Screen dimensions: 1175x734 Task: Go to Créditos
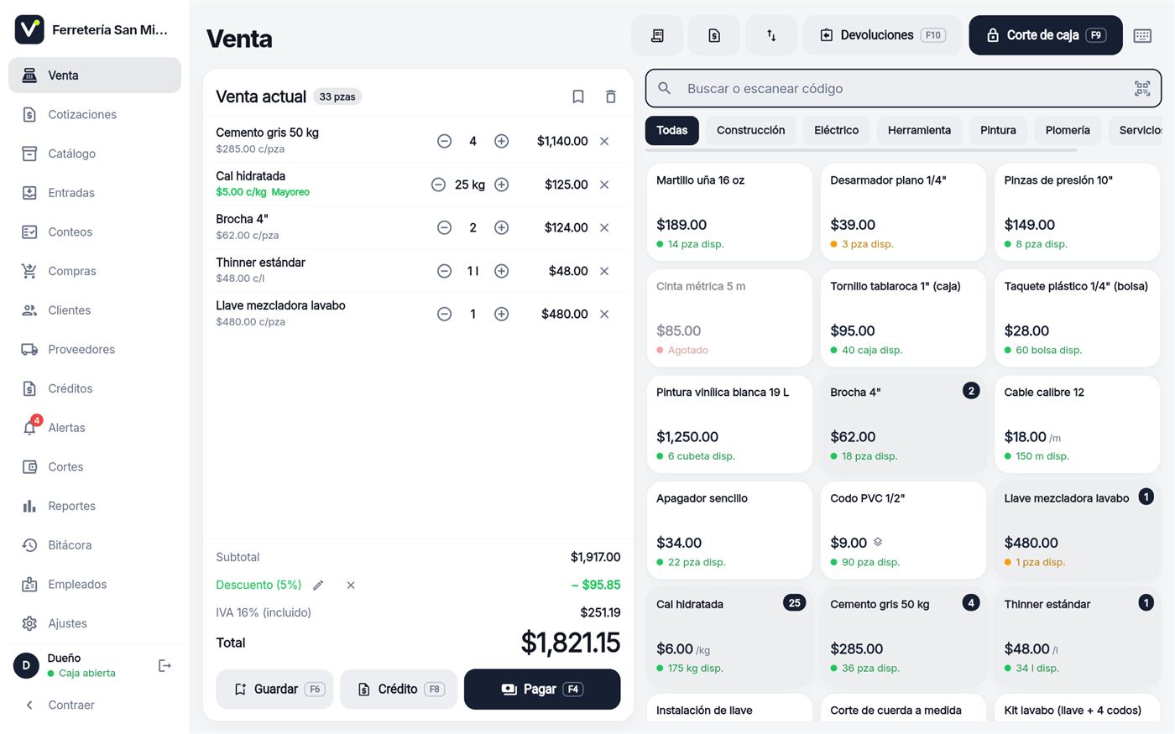pyautogui.click(x=95, y=388)
